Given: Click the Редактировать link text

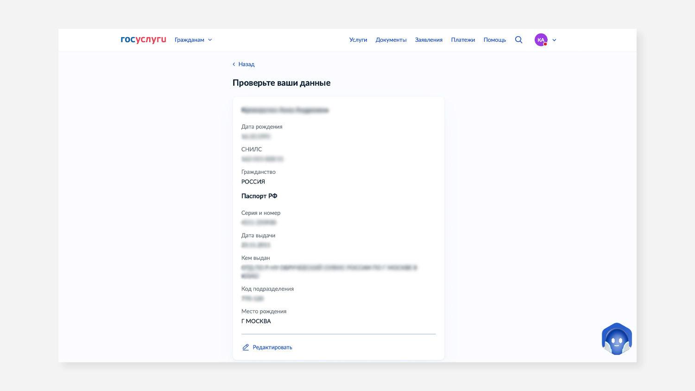Looking at the screenshot, I should coord(272,347).
